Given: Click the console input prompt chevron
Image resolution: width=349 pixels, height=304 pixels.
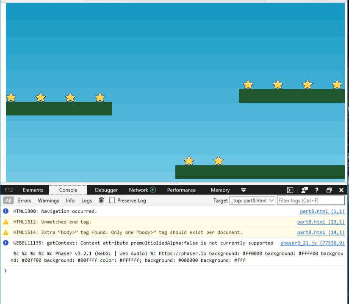Looking at the screenshot, I should pyautogui.click(x=6, y=271).
